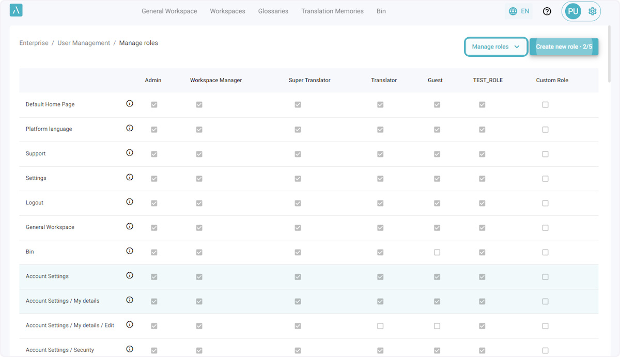This screenshot has width=620, height=357.
Task: Open the EN language selector
Action: [519, 11]
